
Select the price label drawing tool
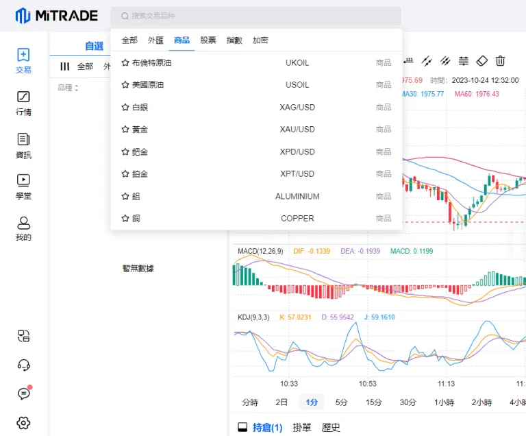(x=409, y=61)
